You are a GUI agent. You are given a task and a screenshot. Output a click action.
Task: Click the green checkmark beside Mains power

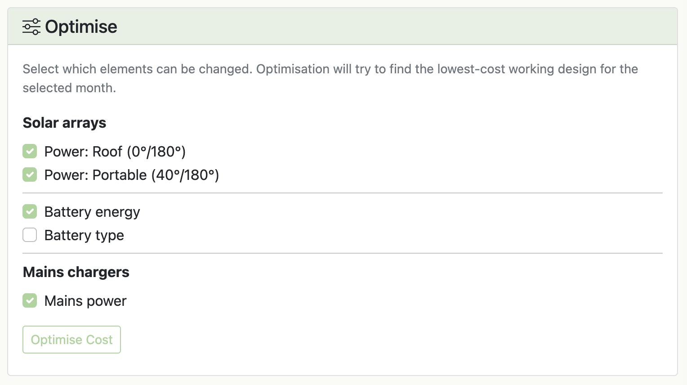[30, 300]
